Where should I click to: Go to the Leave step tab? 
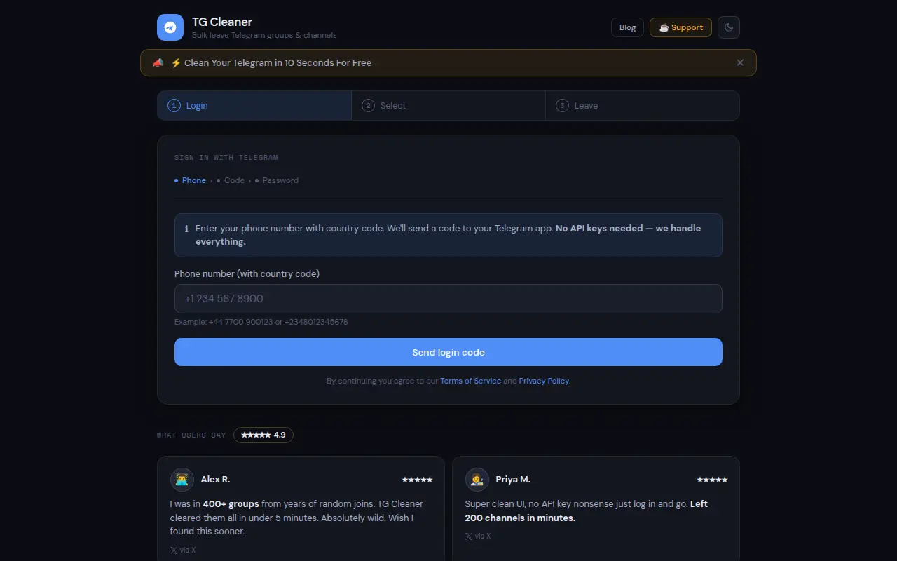[x=643, y=106]
